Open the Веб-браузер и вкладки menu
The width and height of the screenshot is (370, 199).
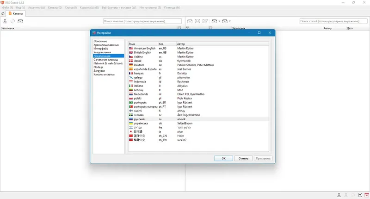tap(119, 7)
